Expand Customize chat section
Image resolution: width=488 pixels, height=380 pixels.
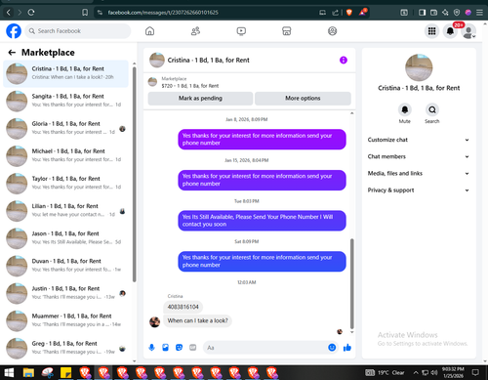click(419, 140)
